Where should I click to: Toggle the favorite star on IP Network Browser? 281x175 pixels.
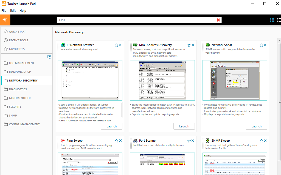[116, 45]
